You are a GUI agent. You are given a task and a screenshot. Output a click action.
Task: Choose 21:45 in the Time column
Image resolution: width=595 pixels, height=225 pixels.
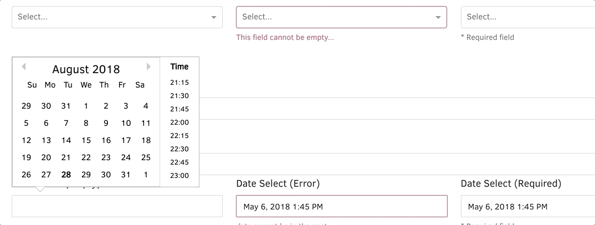pyautogui.click(x=179, y=109)
